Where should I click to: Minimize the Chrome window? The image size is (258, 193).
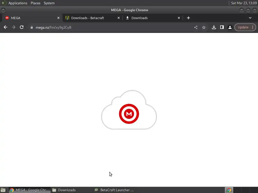[x=242, y=10]
